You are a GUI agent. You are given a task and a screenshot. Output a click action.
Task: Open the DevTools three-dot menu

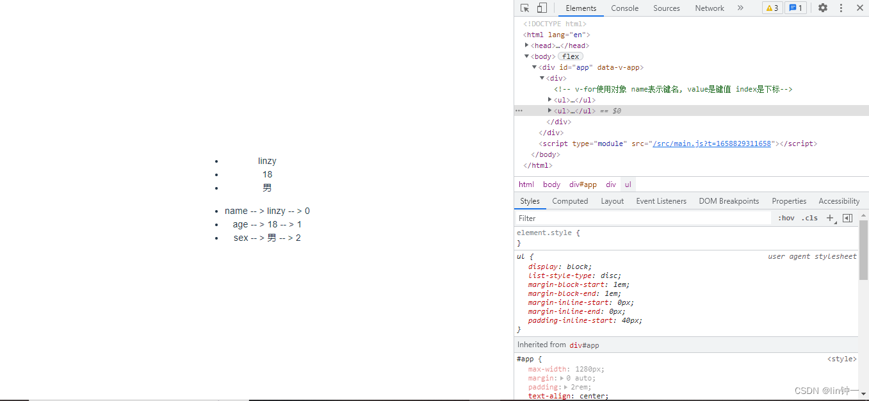tap(841, 8)
